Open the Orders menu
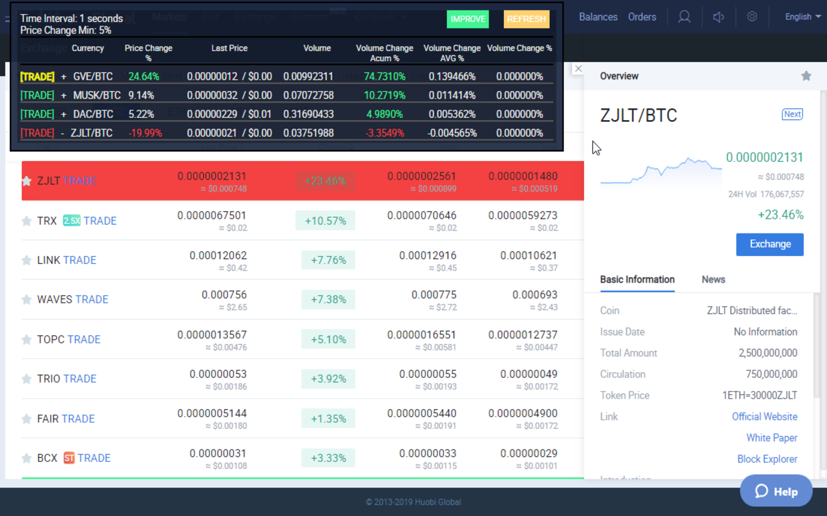This screenshot has height=516, width=827. click(x=642, y=17)
